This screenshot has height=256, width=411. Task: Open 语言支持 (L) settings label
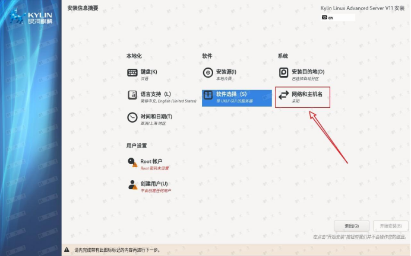156,94
